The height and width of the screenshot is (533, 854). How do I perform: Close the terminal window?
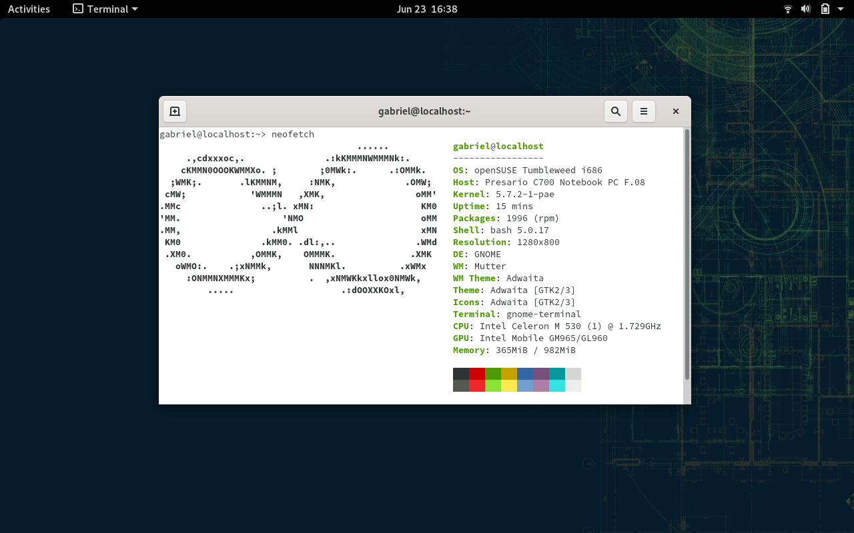click(675, 111)
